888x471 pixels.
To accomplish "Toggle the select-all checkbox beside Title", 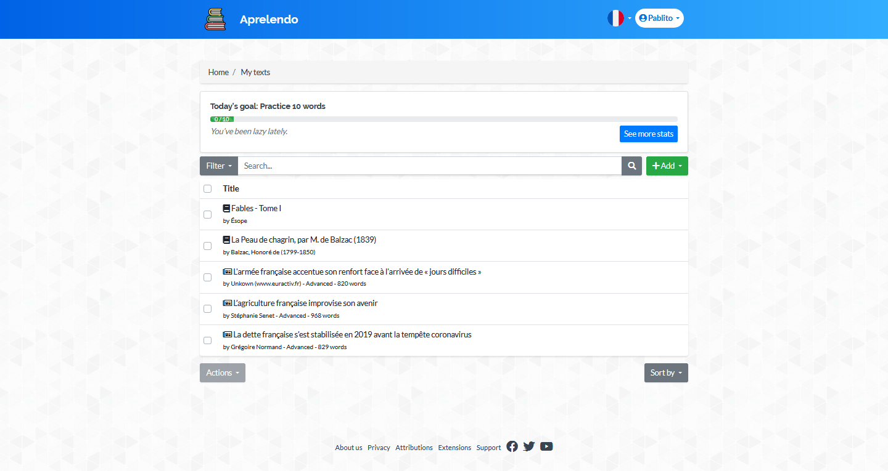I will click(x=208, y=188).
